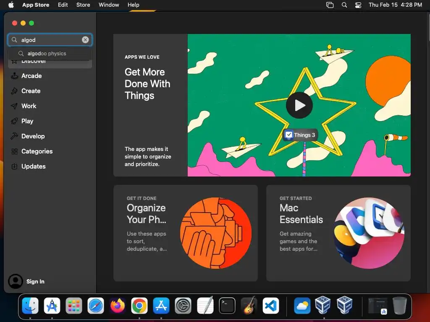Open Visual Studio Code from the Dock

pos(271,306)
